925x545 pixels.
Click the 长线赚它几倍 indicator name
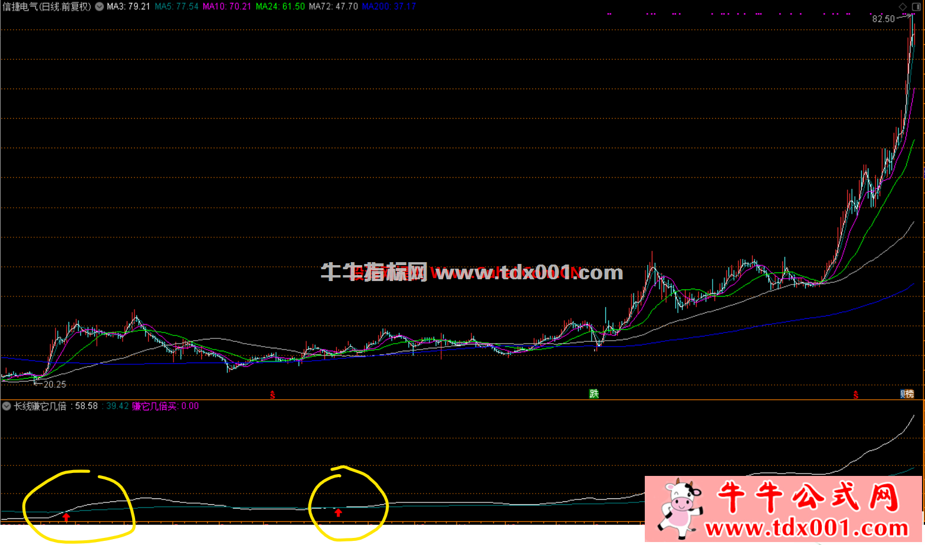(40, 406)
